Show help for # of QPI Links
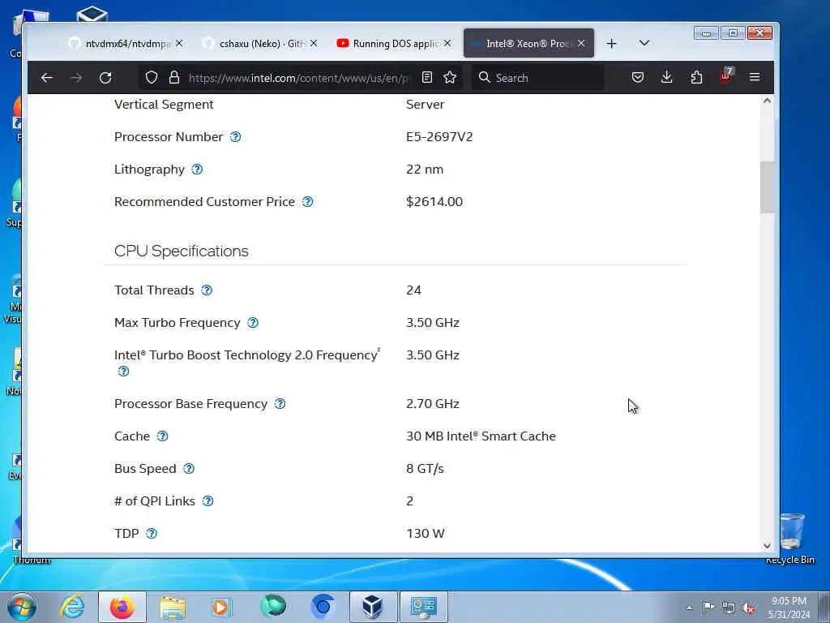 208,501
